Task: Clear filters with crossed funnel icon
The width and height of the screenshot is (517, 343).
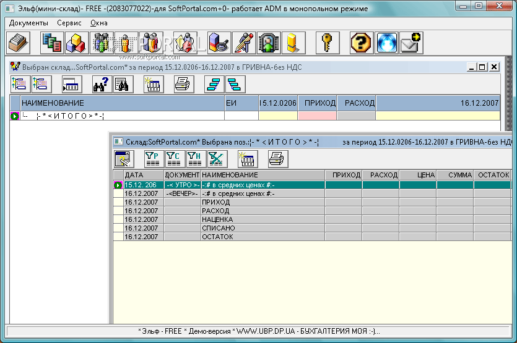Action: (x=217, y=159)
